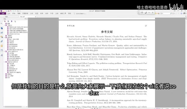187x109 pixels.
Task: Click third bookmark toolbar icon in panel
Action: pyautogui.click(x=12, y=21)
